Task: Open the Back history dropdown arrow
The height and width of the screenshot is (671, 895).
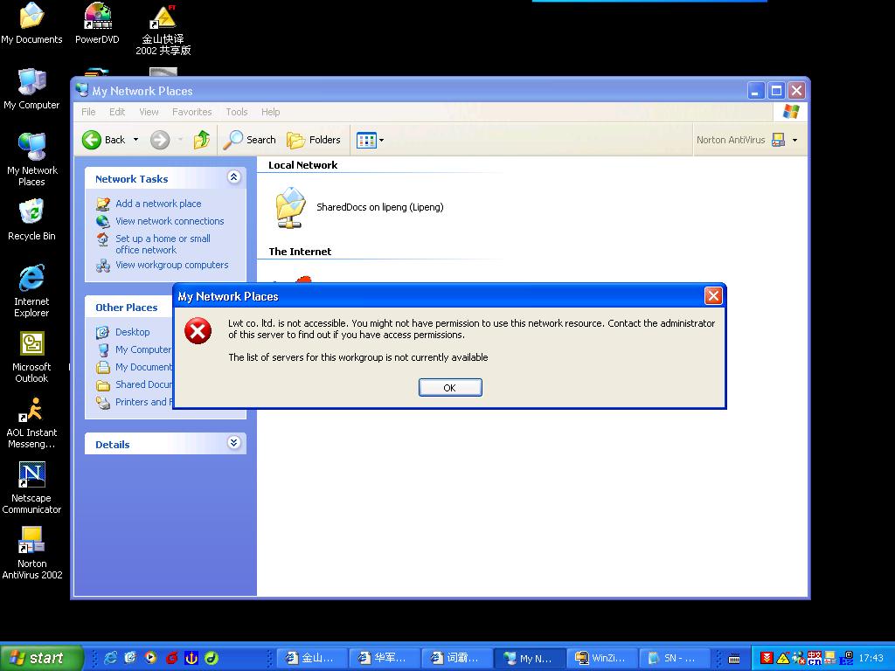Action: (x=135, y=140)
